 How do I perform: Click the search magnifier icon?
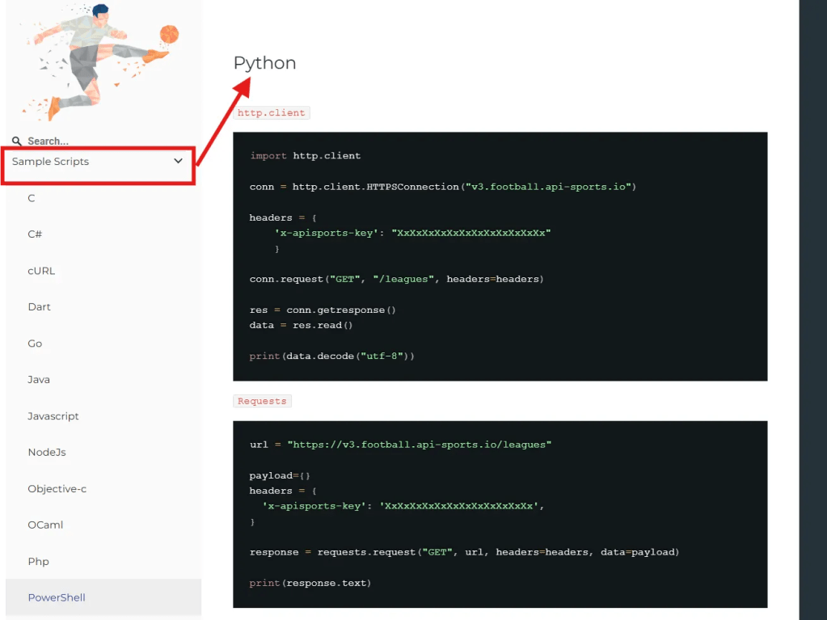(17, 141)
